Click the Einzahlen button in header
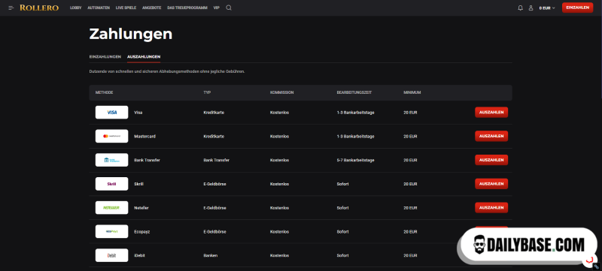 point(577,8)
